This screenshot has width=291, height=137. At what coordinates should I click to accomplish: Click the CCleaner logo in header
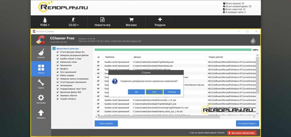[41, 40]
